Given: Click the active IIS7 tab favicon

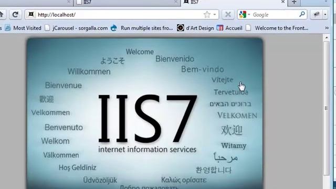Looking at the screenshot, I should (x=186, y=2).
